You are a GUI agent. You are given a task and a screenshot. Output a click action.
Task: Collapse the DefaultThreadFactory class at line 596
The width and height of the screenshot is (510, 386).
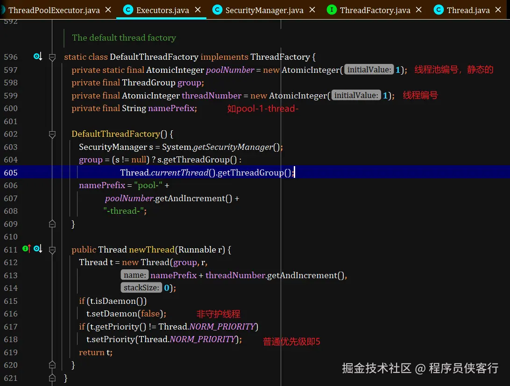(52, 57)
